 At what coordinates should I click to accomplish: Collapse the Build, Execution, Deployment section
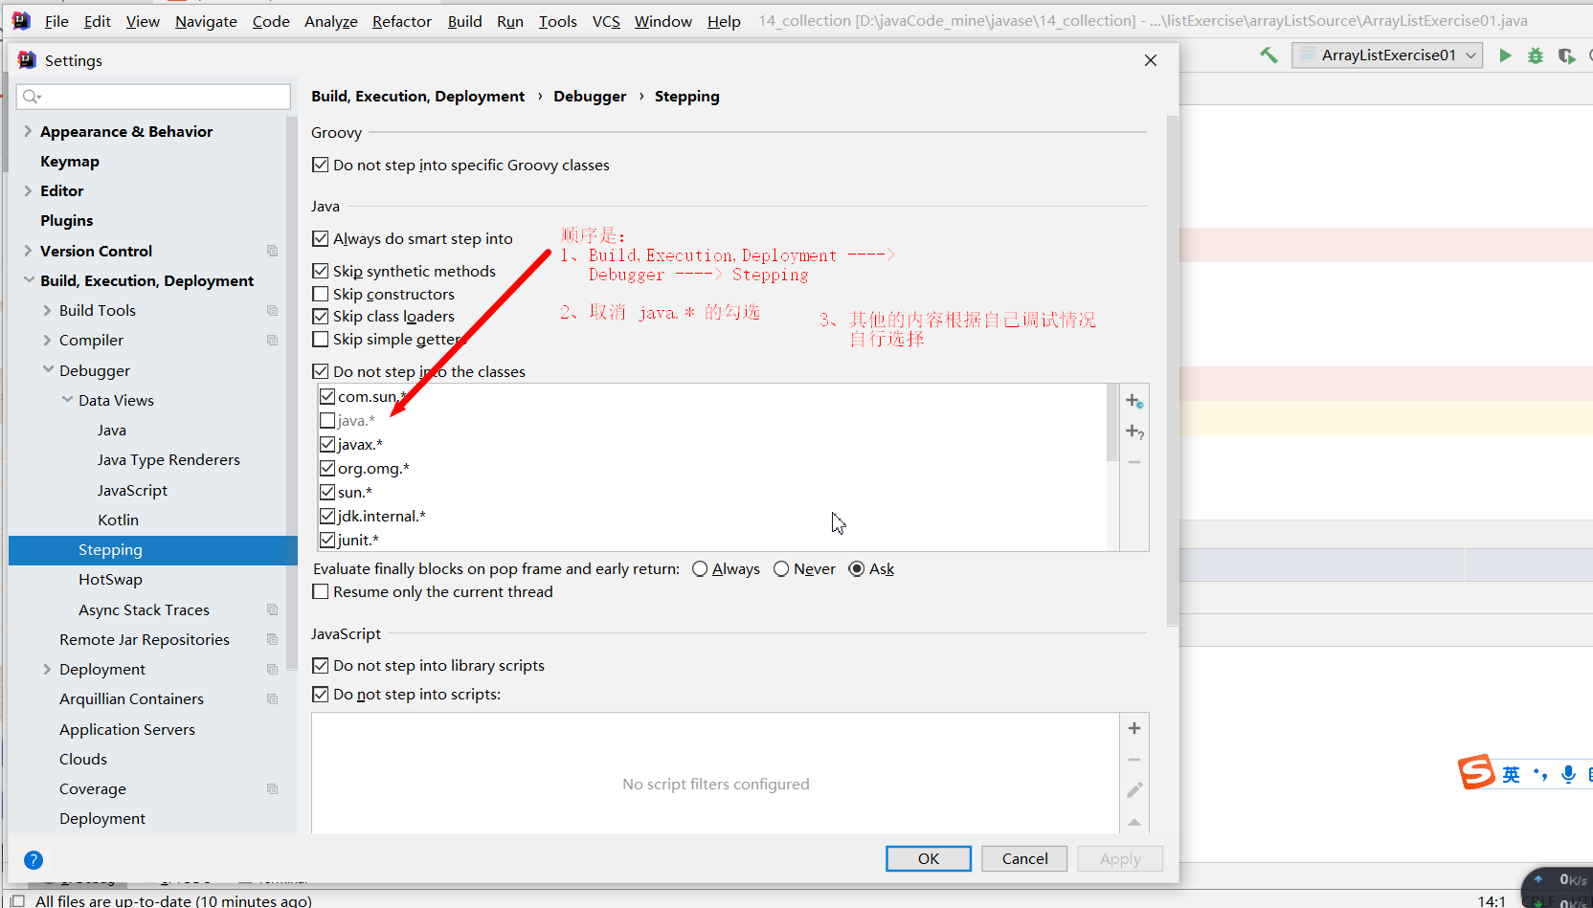click(x=28, y=280)
